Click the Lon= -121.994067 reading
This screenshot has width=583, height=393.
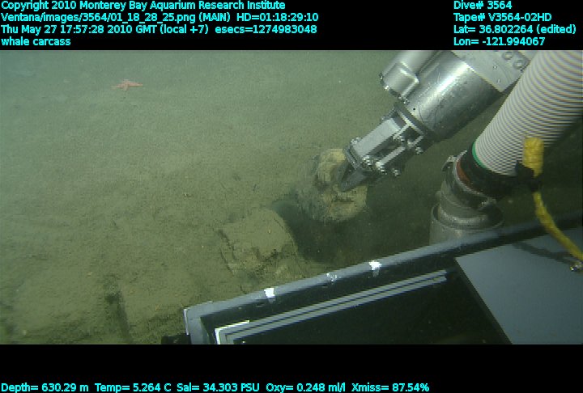[500, 41]
